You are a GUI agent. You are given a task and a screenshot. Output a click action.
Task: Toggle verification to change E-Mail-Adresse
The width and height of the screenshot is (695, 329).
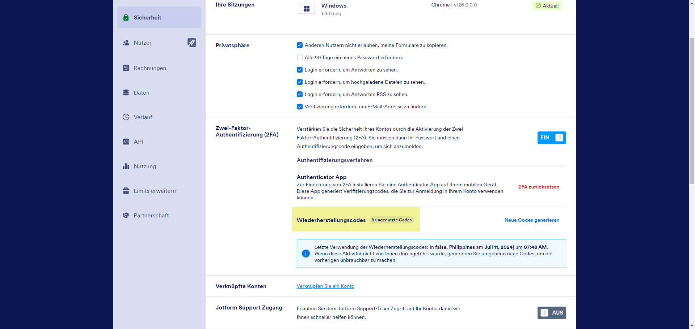pyautogui.click(x=300, y=107)
